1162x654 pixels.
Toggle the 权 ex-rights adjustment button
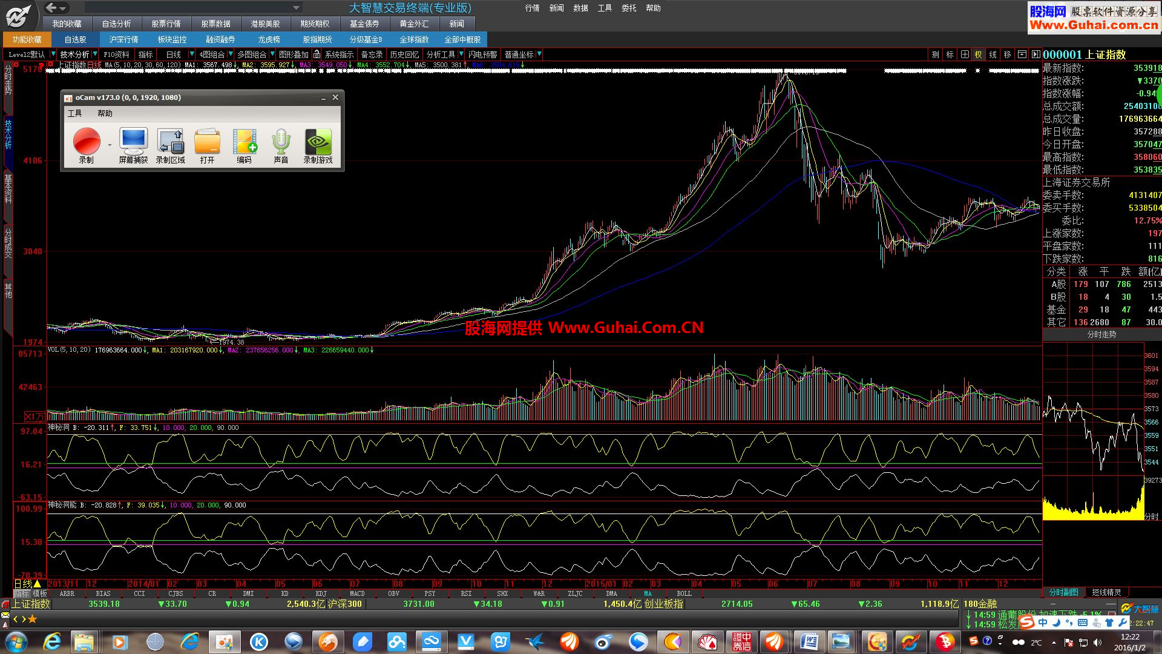click(978, 54)
